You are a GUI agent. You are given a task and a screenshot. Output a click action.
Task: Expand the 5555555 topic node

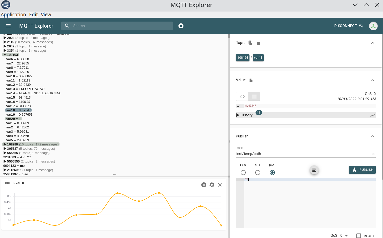5,162
